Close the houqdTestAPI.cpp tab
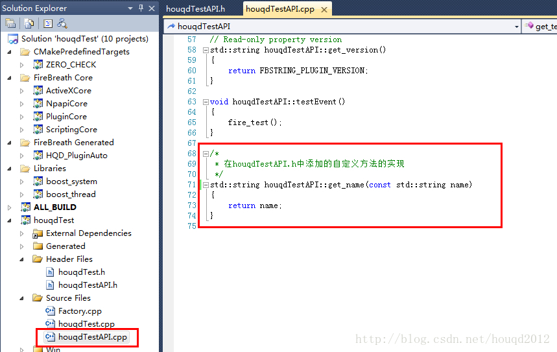 (x=324, y=10)
